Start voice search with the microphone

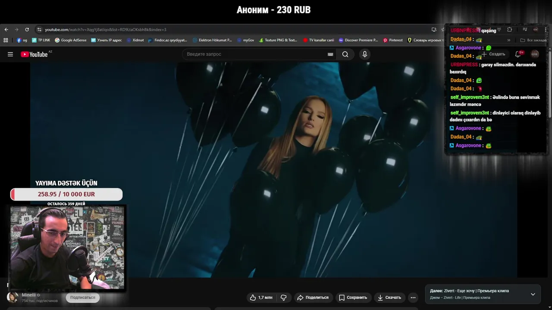365,54
